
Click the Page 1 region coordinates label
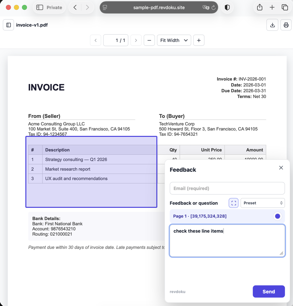point(200,216)
